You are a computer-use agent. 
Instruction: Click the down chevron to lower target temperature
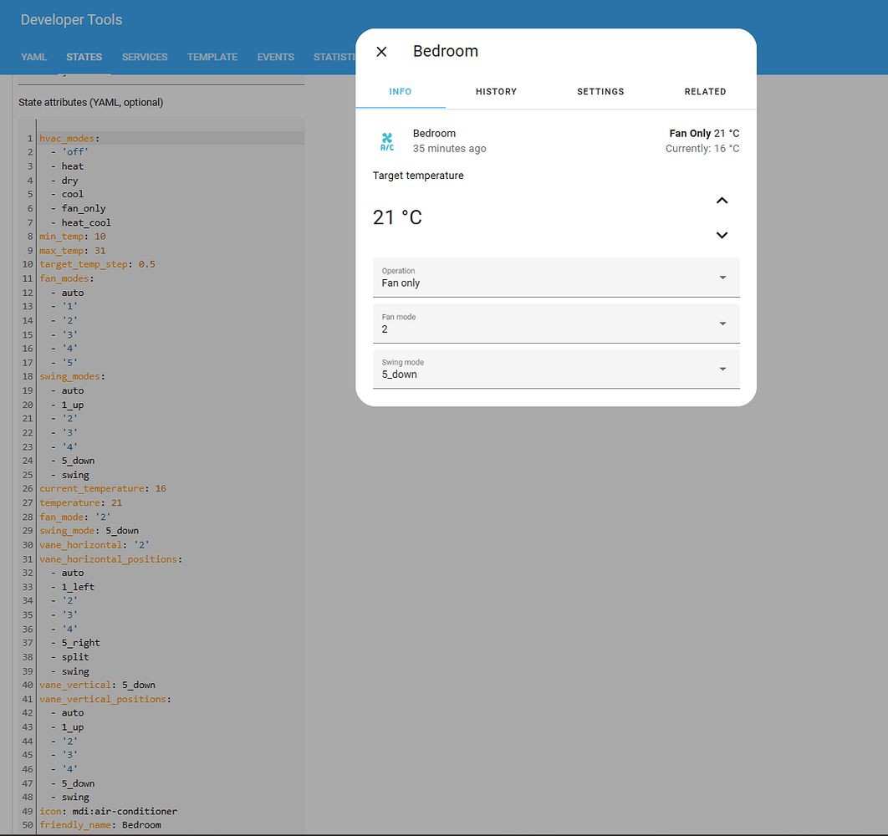pos(722,235)
